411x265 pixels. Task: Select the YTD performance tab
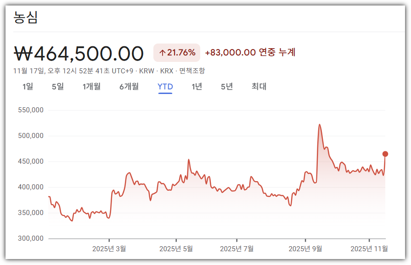click(x=165, y=87)
